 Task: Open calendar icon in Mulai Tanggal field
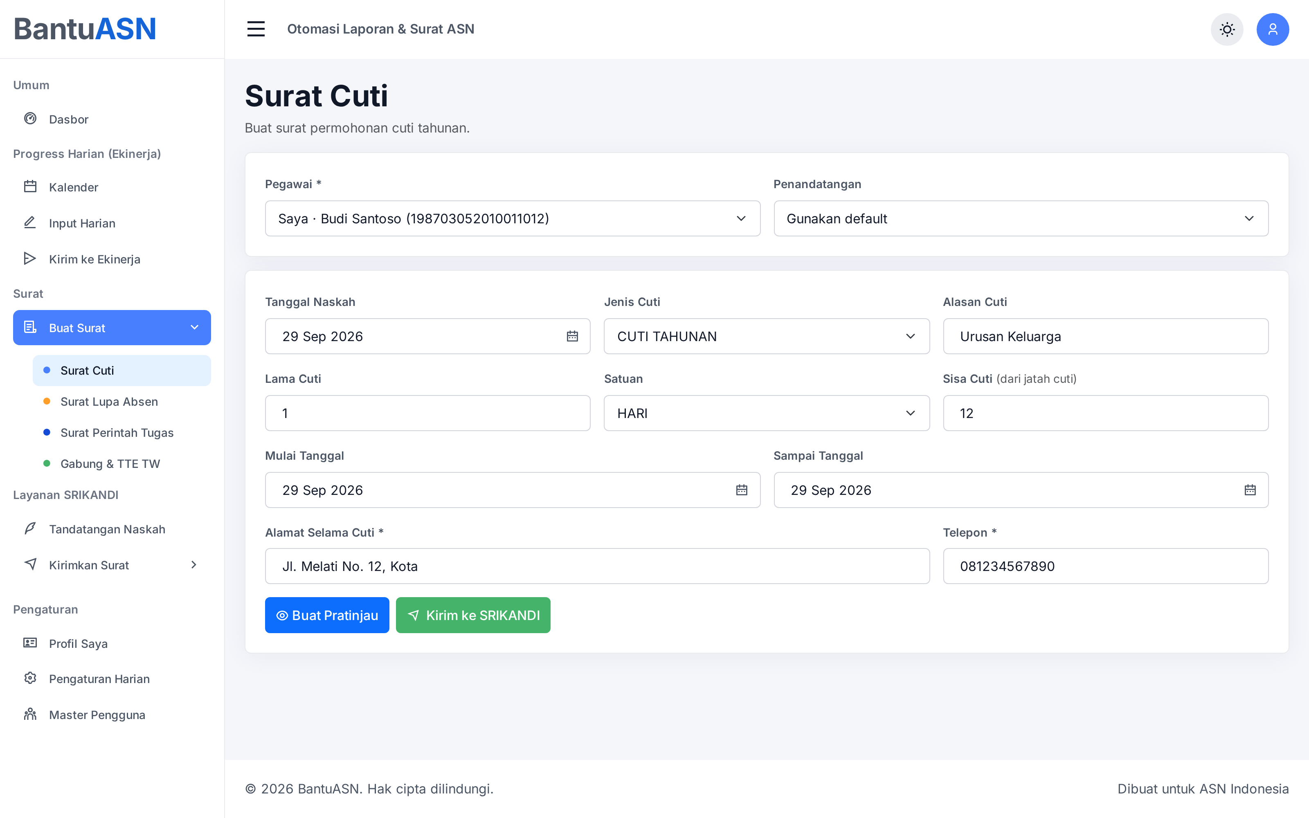742,490
